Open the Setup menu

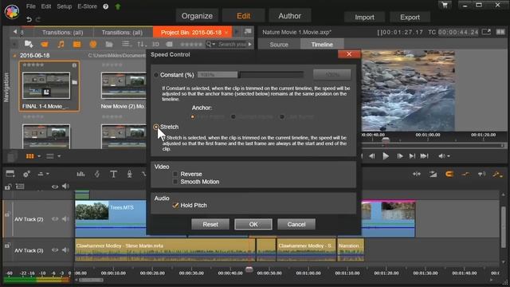pyautogui.click(x=64, y=6)
